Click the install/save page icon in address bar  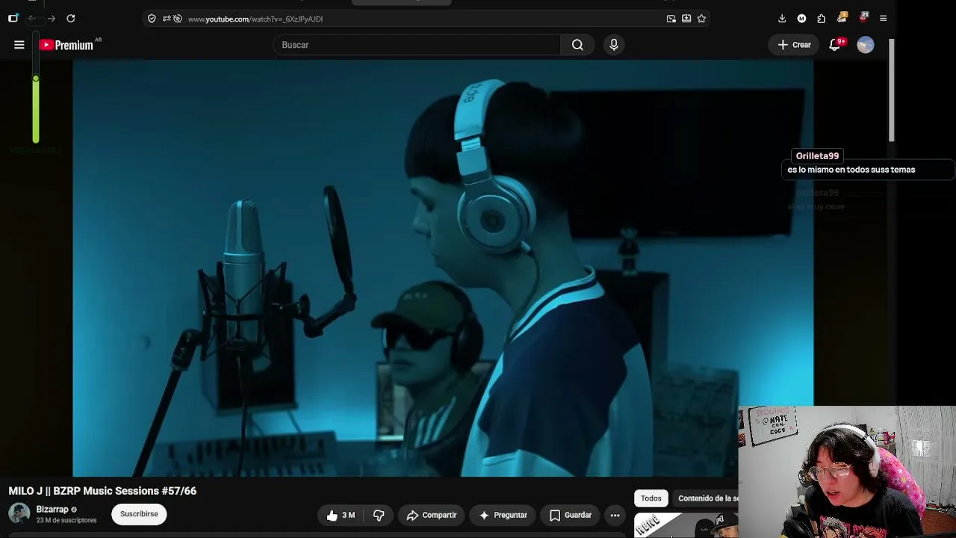point(686,19)
